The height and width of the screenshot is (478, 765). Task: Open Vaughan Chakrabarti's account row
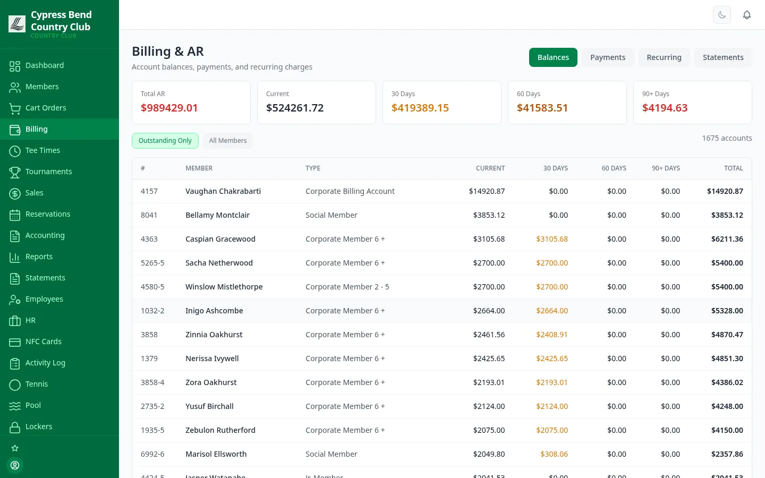pos(442,191)
